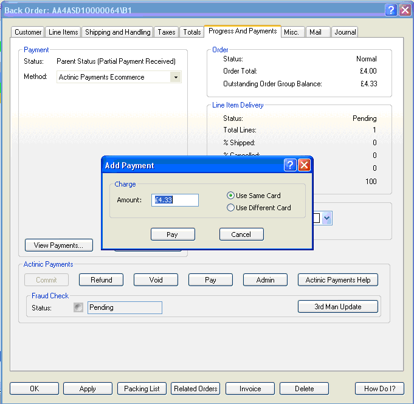The height and width of the screenshot is (404, 414).
Task: Open the Line Items tab
Action: click(x=63, y=32)
